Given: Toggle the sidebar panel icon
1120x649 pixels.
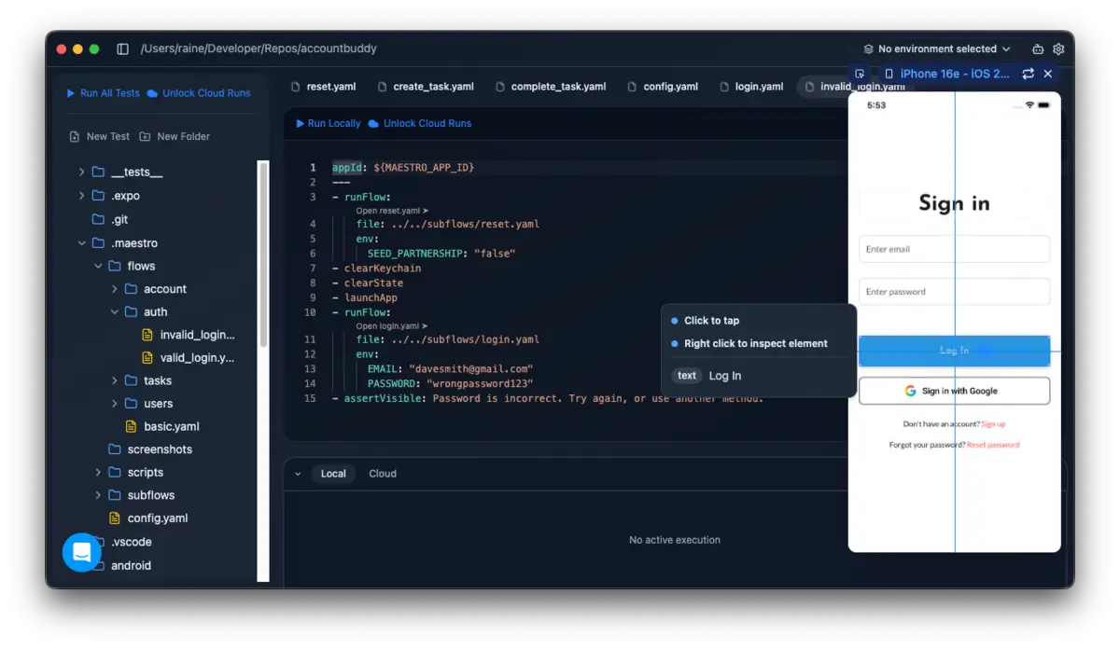Looking at the screenshot, I should tap(122, 48).
